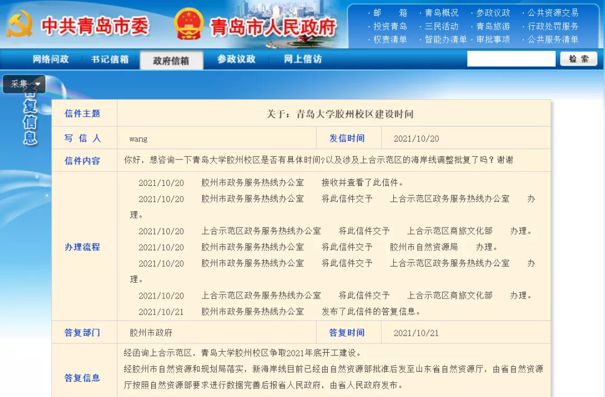
Task: Click the 检索 search button
Action: 579,59
